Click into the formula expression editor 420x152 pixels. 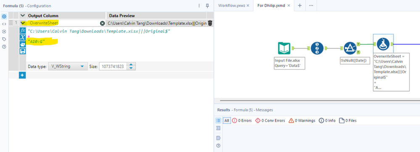point(119,44)
